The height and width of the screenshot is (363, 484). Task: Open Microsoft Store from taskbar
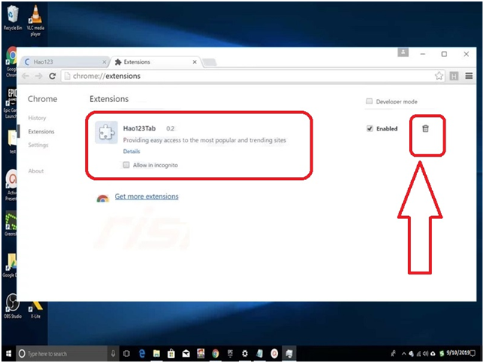click(171, 353)
